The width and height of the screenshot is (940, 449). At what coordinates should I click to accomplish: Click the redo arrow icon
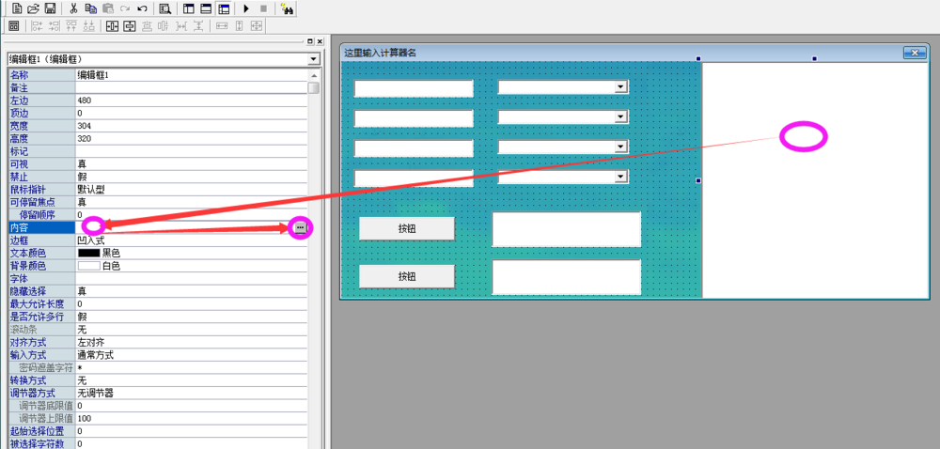coord(125,8)
